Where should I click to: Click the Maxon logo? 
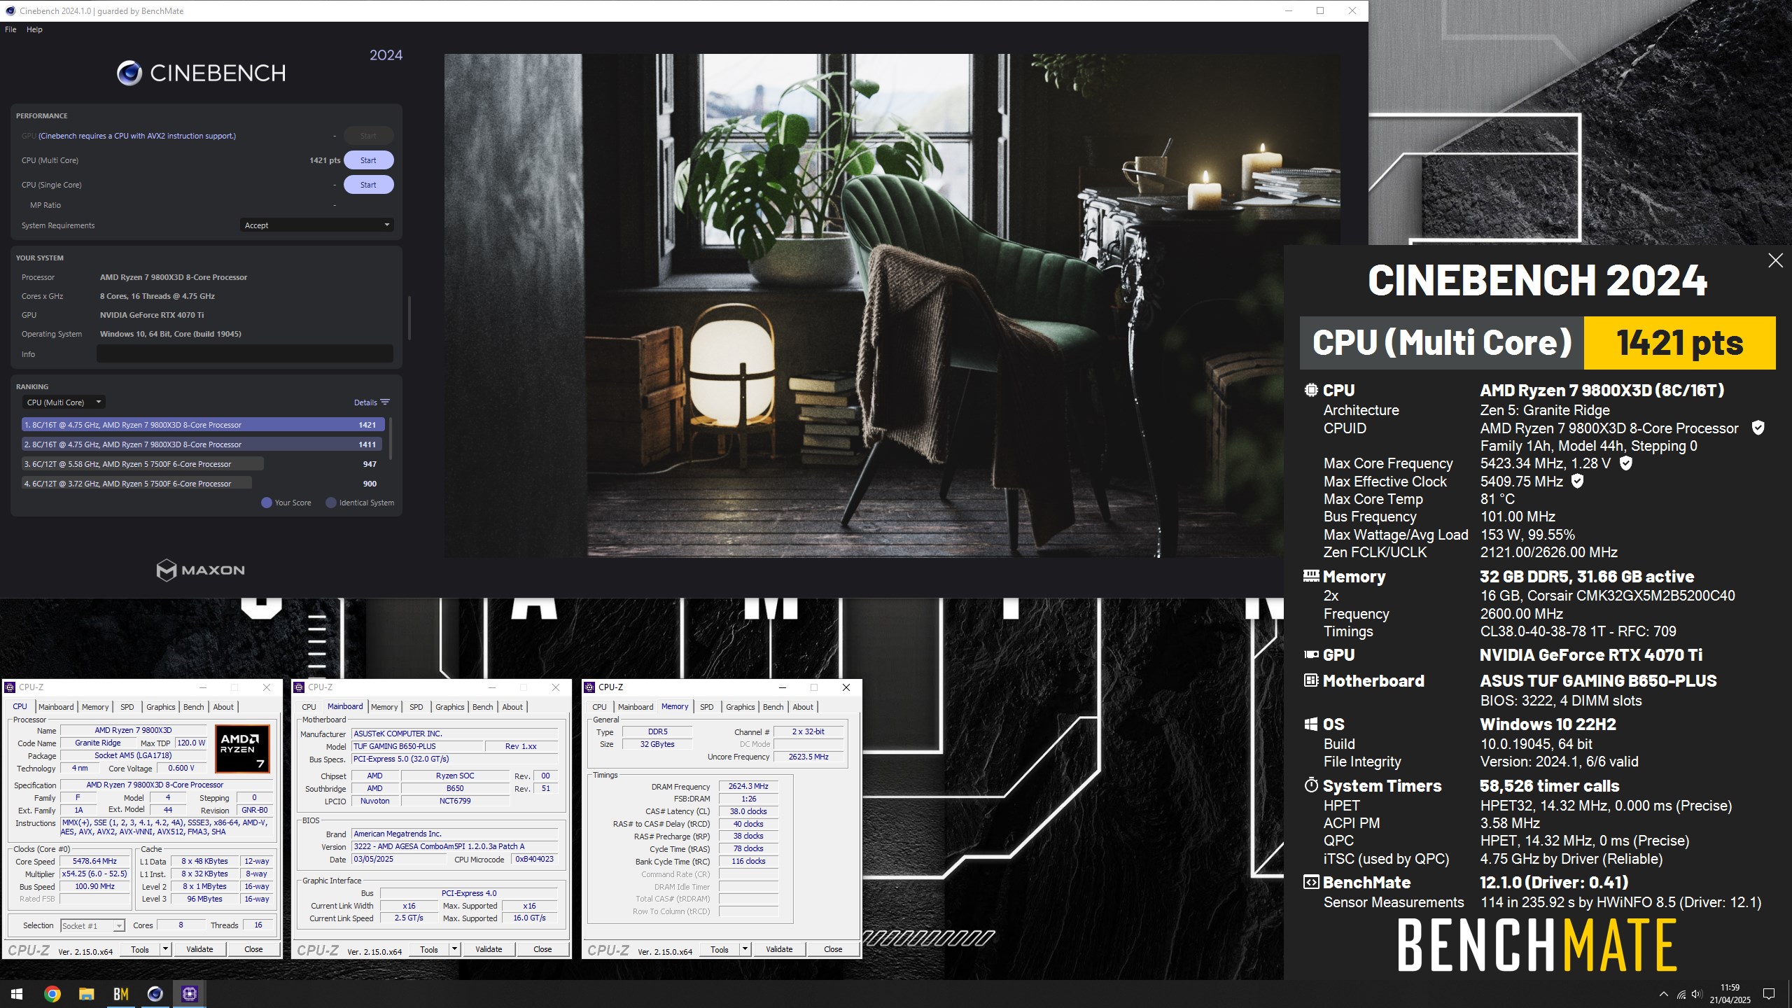click(x=201, y=570)
